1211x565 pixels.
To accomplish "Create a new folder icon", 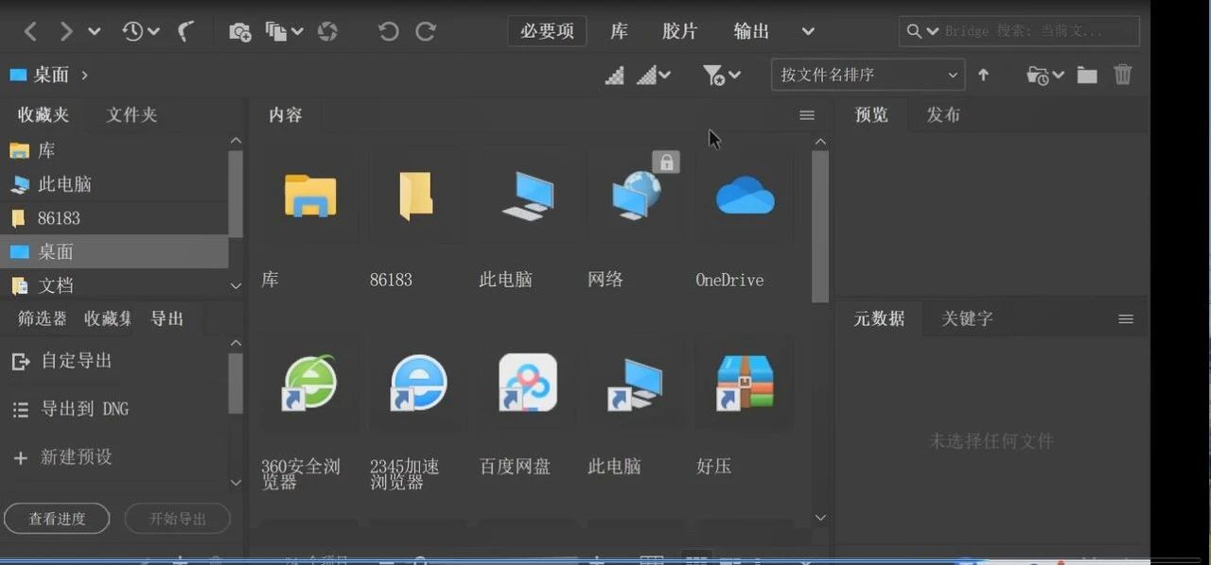I will pos(1087,75).
